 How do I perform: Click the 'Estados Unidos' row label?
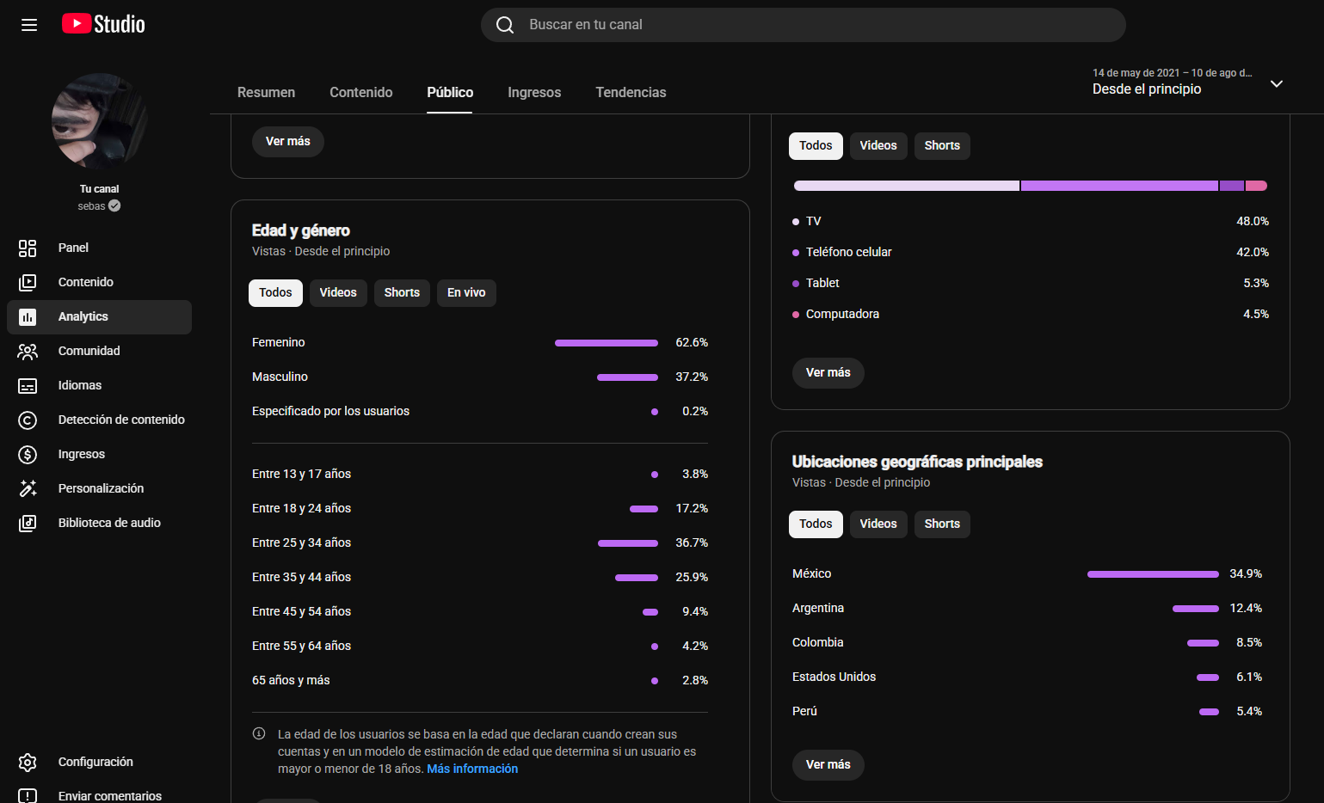[x=834, y=677]
